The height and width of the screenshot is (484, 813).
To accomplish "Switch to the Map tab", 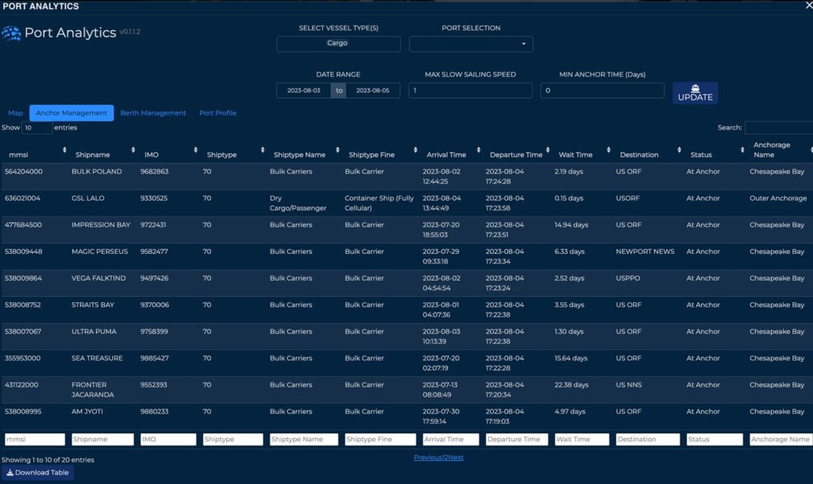I will tap(16, 113).
